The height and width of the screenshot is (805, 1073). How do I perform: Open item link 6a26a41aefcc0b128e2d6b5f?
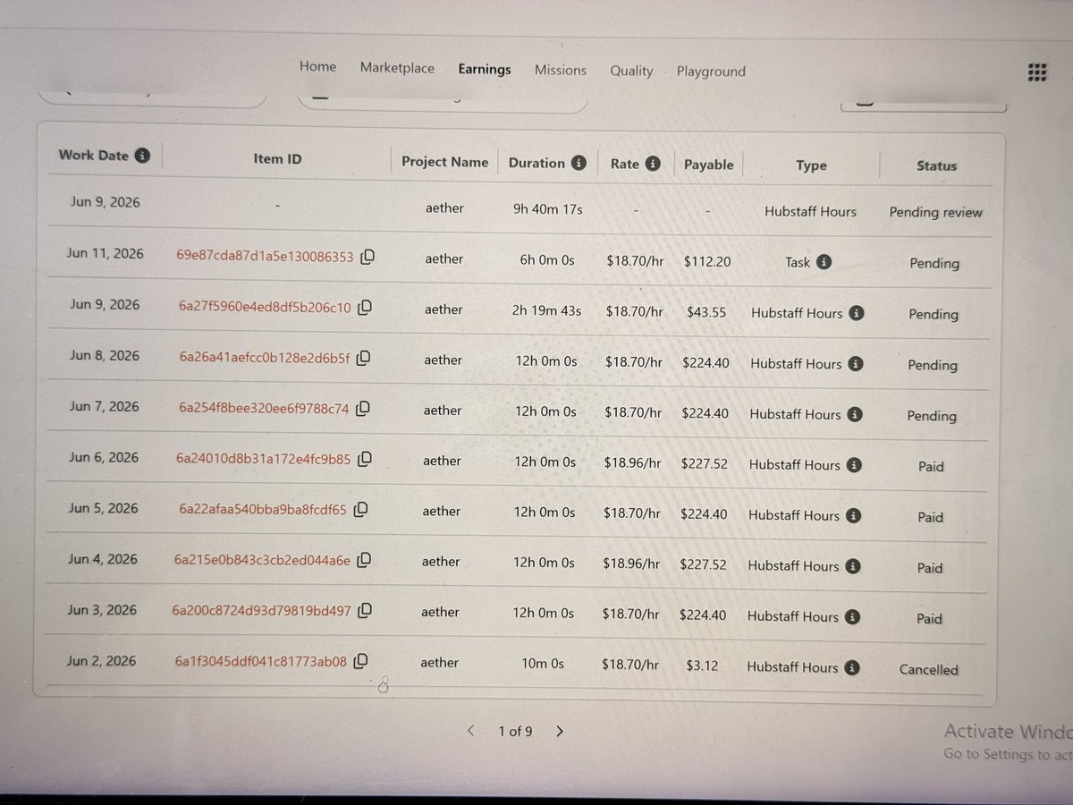(265, 359)
